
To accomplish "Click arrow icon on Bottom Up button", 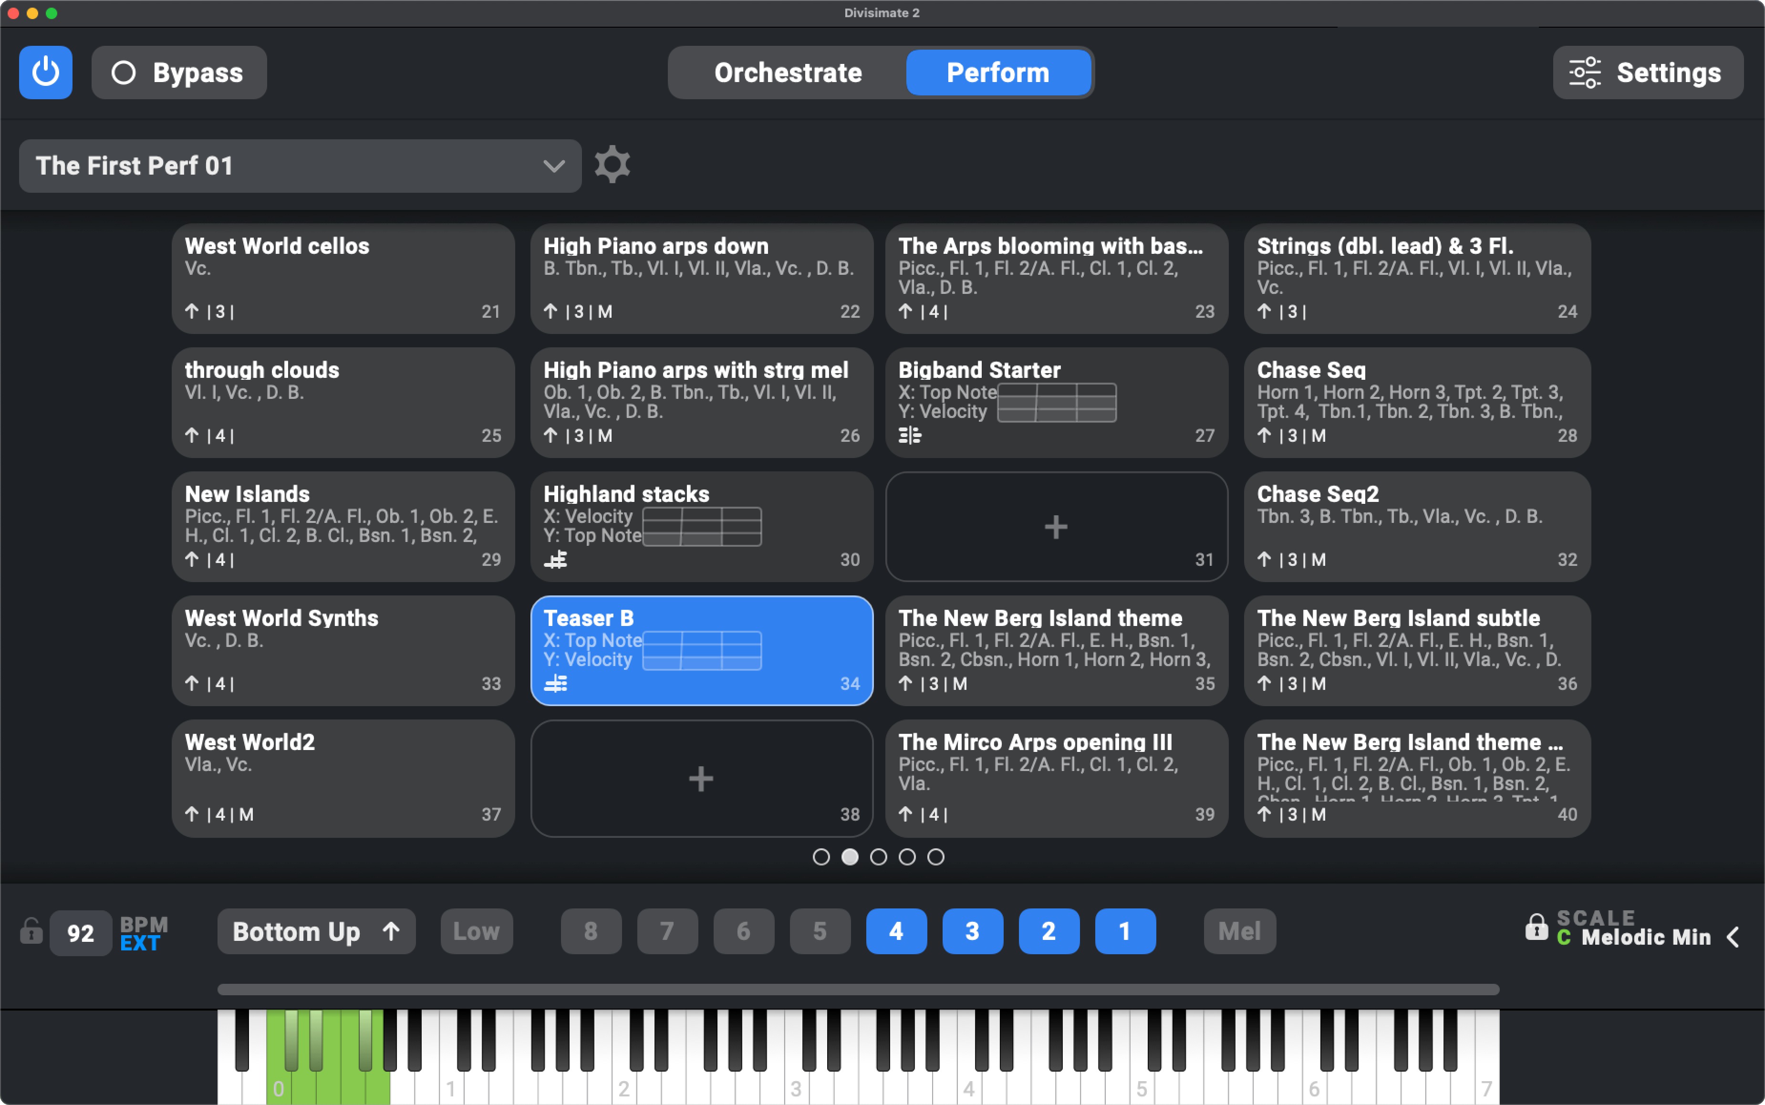I will 392,931.
